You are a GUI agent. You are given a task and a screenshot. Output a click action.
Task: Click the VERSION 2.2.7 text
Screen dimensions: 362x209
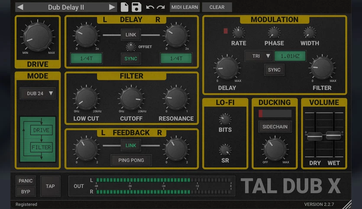click(319, 204)
